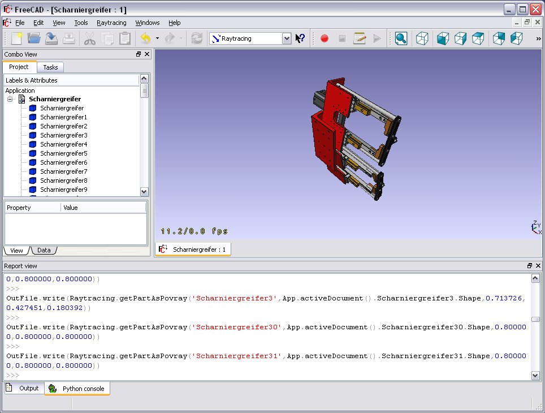Refresh the view with recompute icon
545x413 pixels.
[197, 38]
